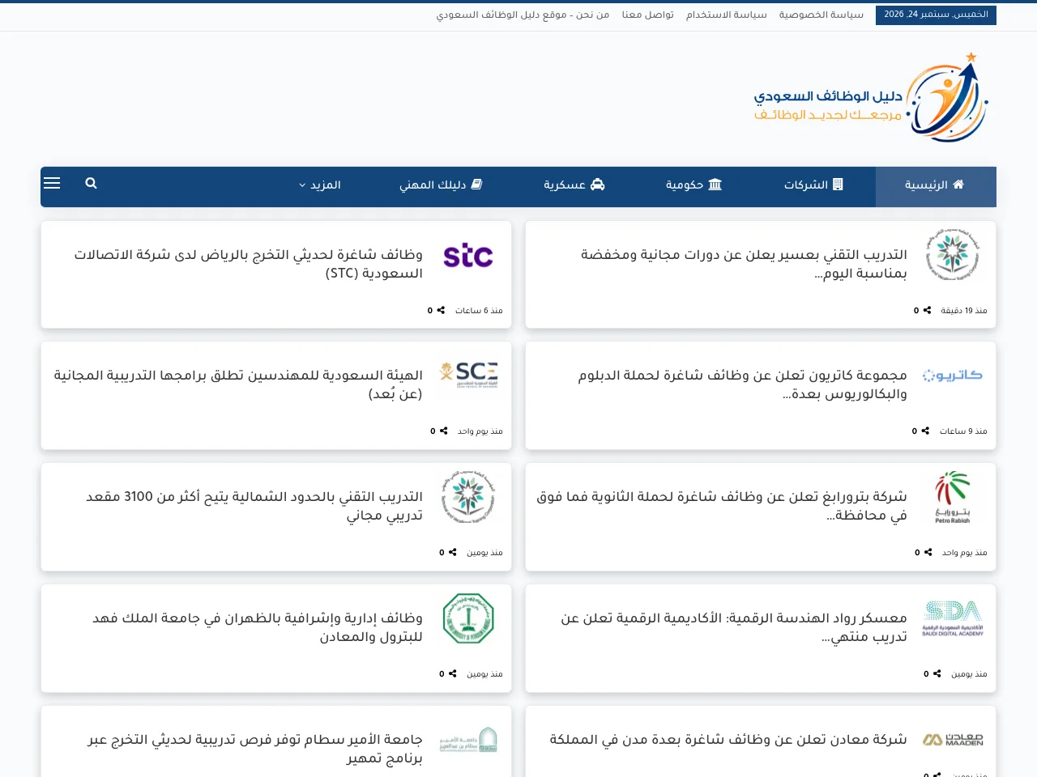Open the SCE logo thumbnail

point(468,375)
